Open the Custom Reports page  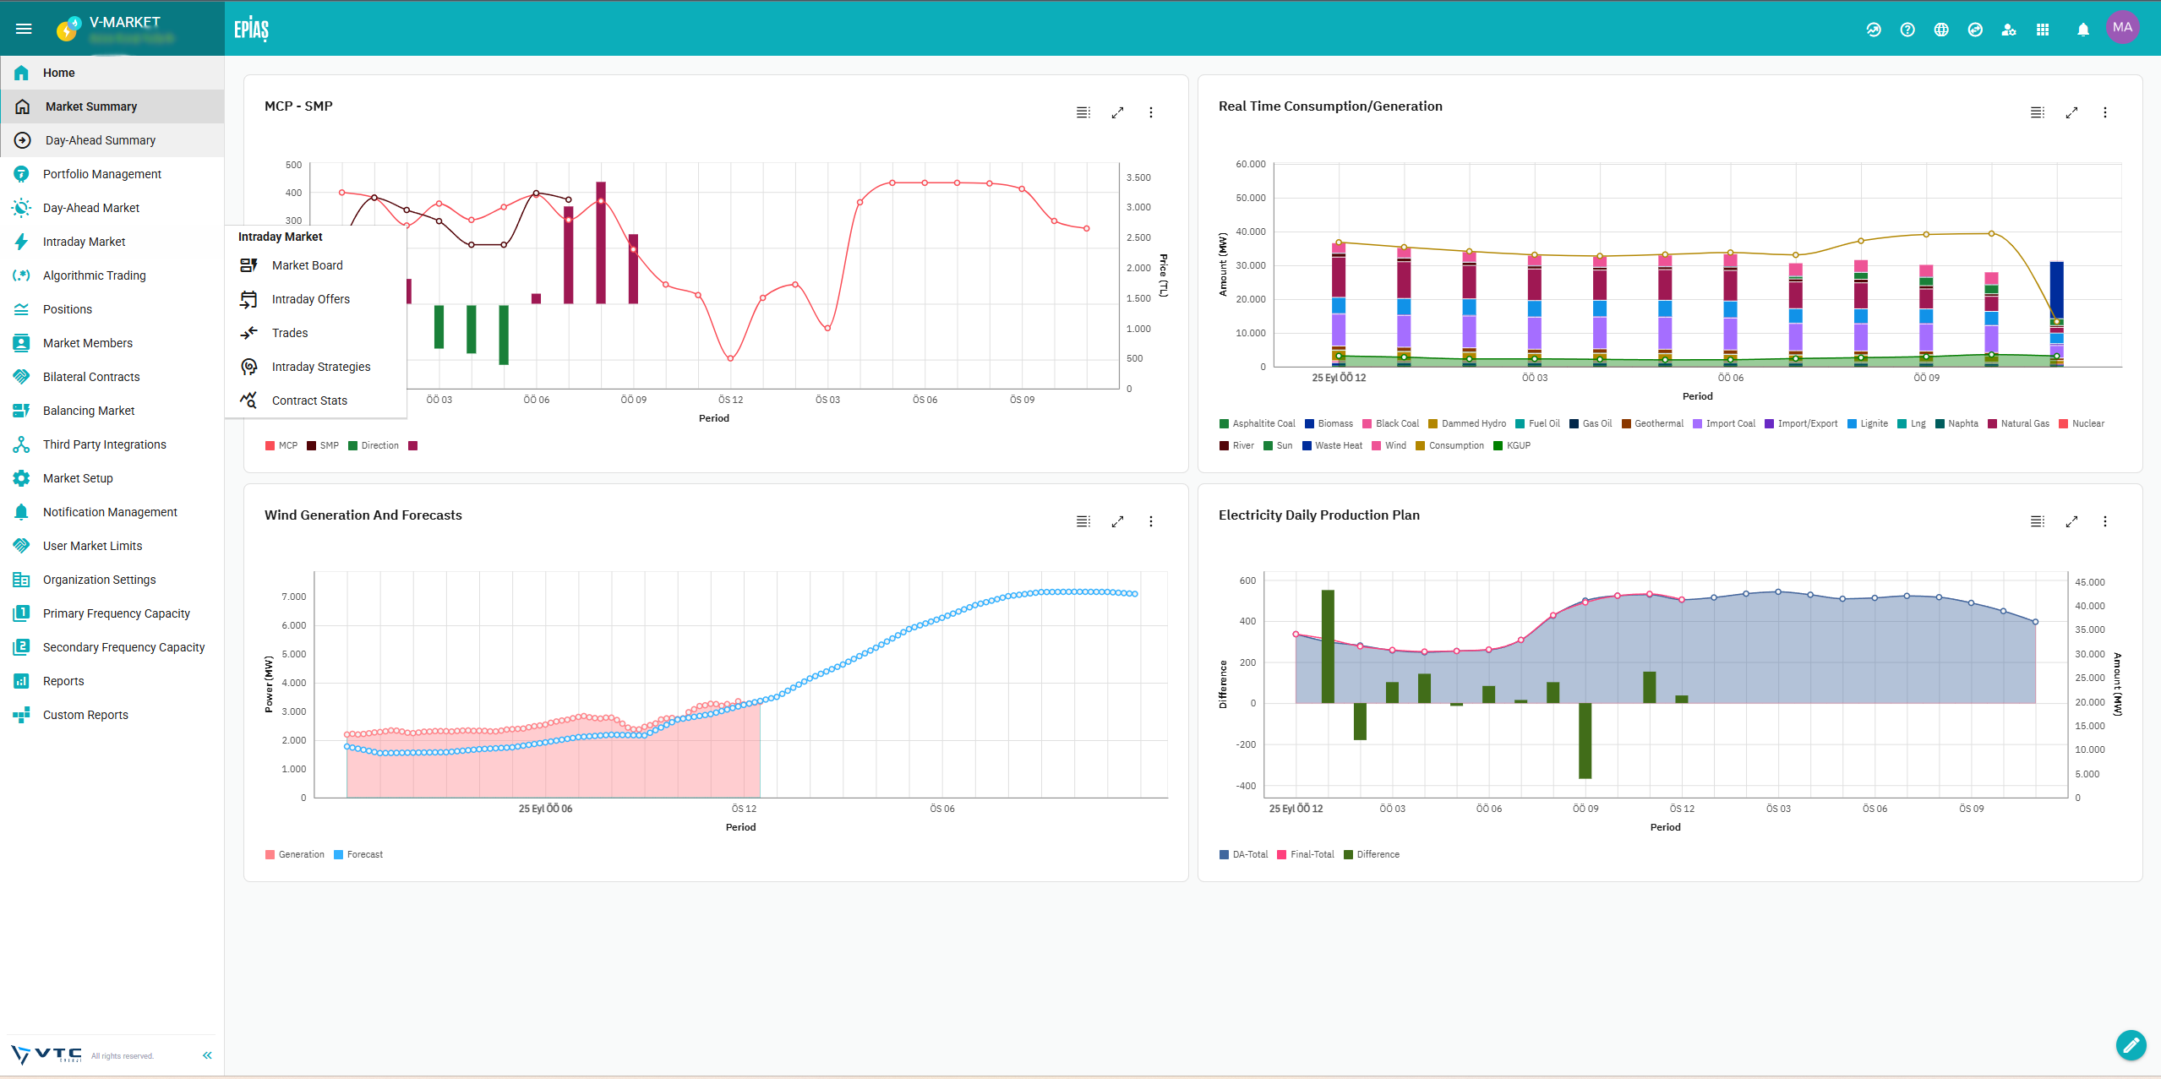(x=85, y=715)
